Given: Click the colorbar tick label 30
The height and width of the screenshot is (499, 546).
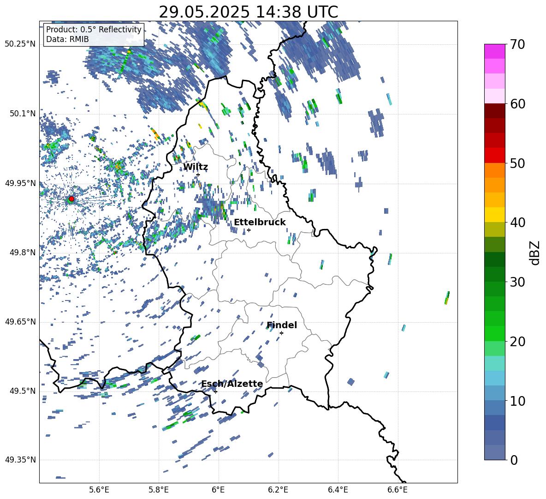Looking at the screenshot, I should (x=517, y=282).
